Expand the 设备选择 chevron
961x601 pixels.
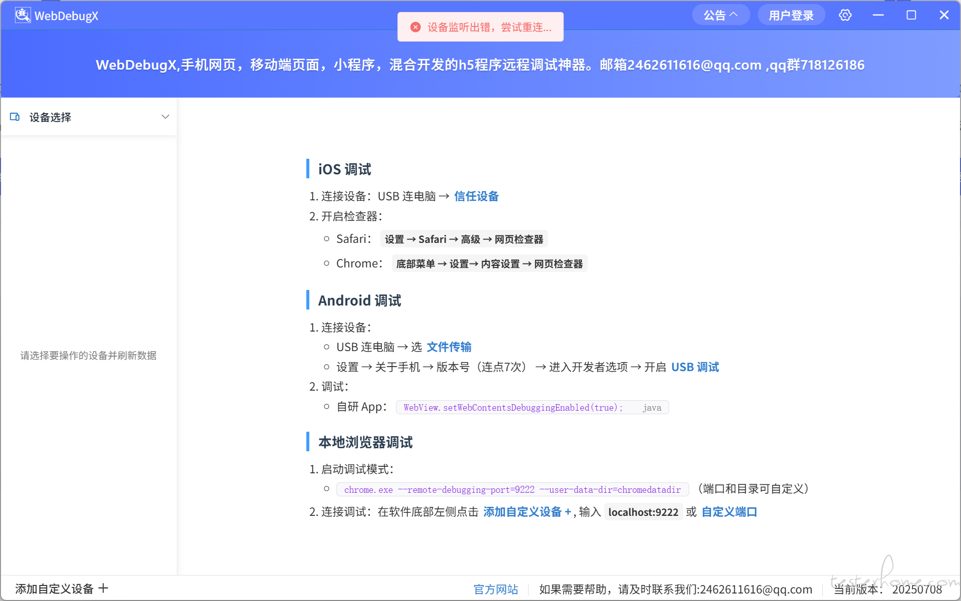pos(165,117)
